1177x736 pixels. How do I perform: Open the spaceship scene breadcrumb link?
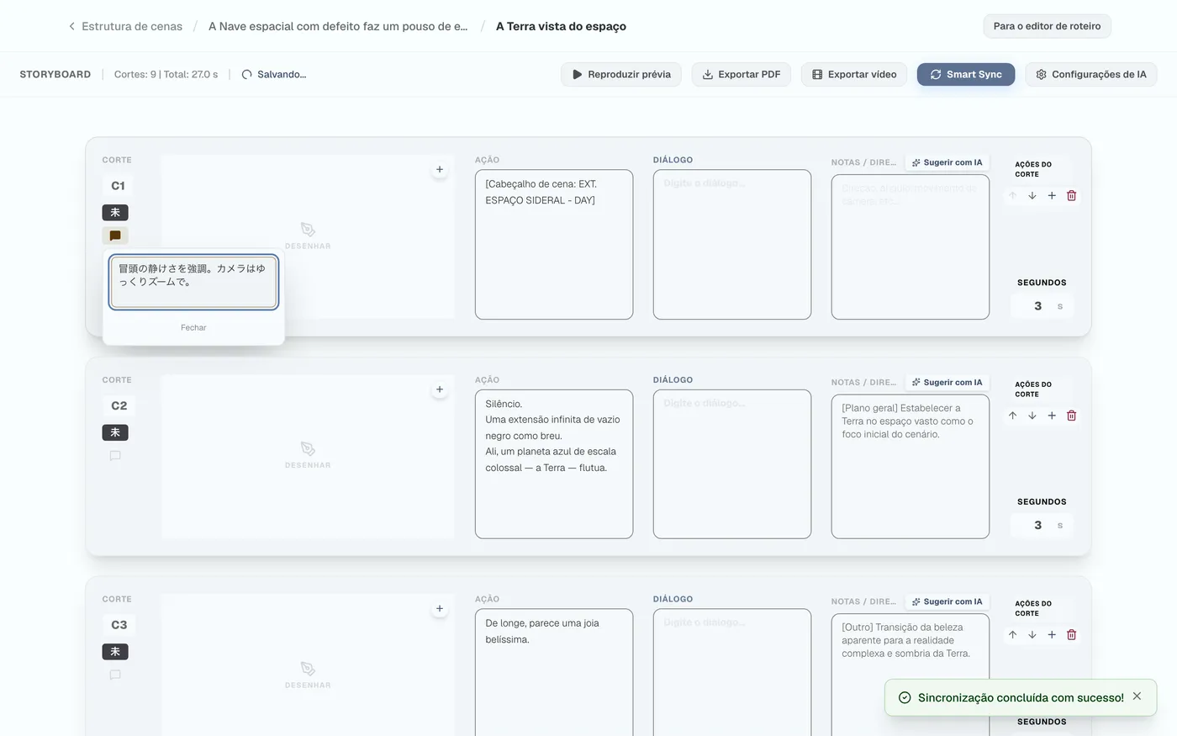[338, 26]
